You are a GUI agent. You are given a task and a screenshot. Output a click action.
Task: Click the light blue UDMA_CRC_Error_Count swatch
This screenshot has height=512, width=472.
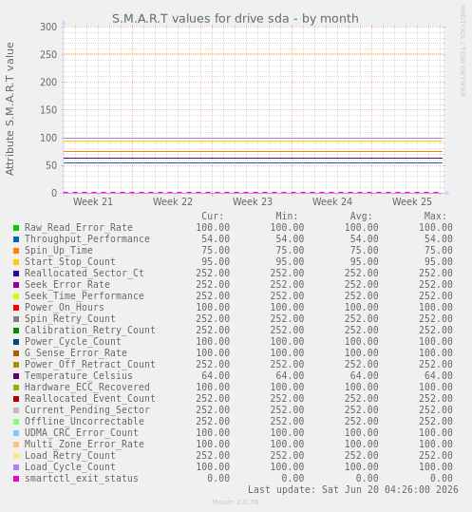16,432
